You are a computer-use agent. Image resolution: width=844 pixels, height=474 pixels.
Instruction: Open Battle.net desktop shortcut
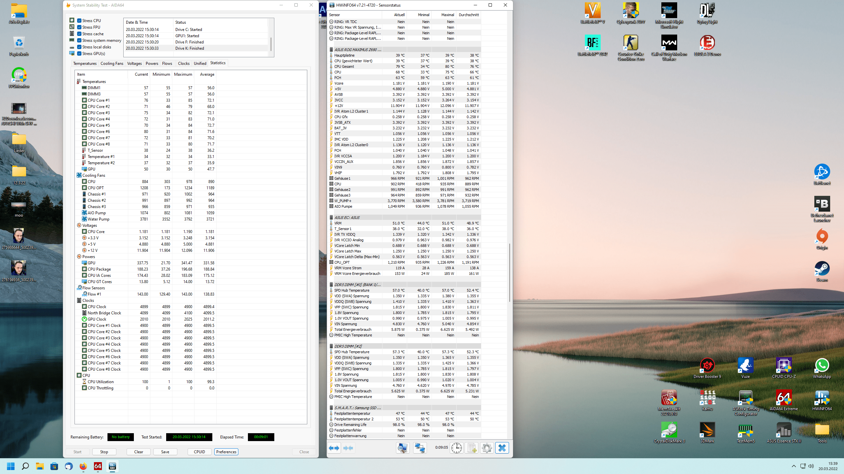822,174
